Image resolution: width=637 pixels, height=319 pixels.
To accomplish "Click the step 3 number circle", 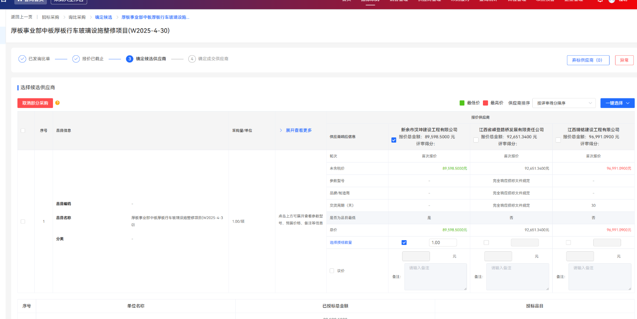I will click(129, 59).
